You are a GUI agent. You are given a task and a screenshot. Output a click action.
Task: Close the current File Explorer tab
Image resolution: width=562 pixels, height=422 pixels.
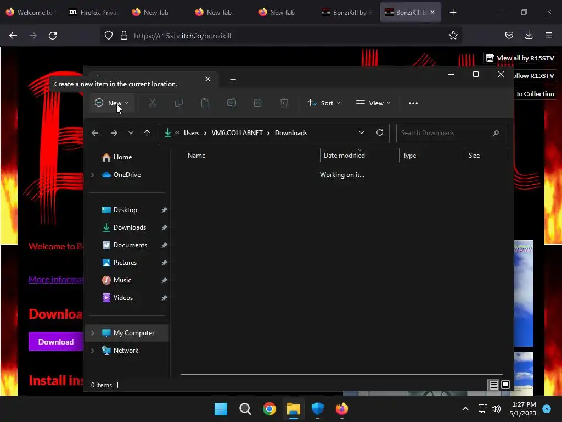pos(207,79)
